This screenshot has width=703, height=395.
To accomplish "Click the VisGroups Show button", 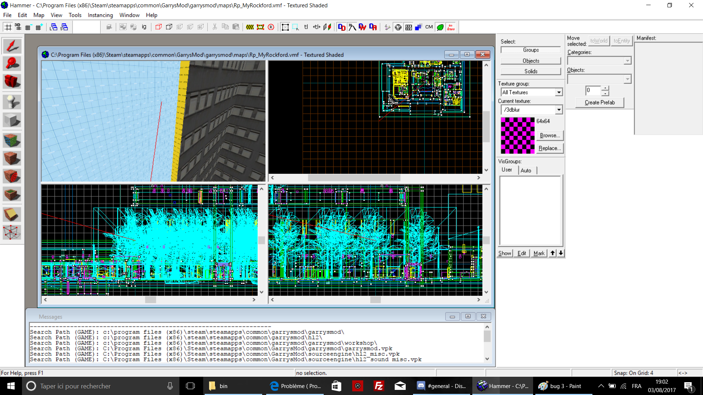I will 505,253.
